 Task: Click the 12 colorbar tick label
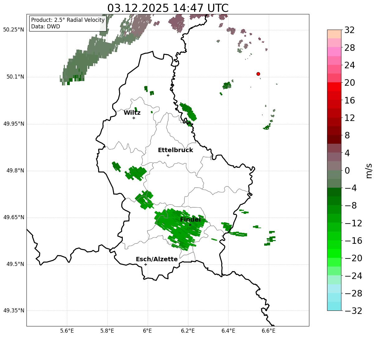(x=350, y=118)
